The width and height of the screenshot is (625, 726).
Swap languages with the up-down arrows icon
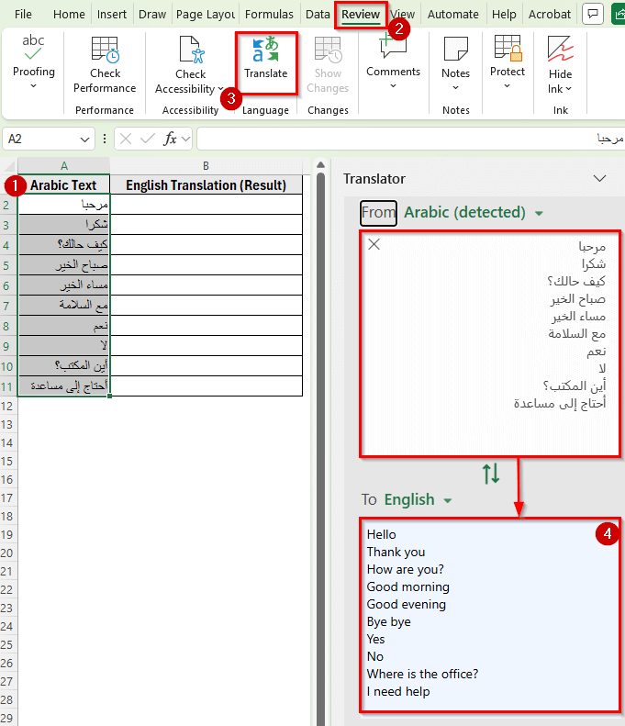tap(491, 475)
